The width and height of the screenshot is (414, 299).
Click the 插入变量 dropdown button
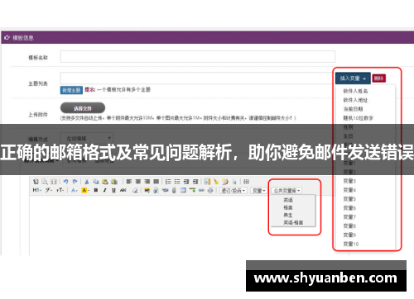353,78
